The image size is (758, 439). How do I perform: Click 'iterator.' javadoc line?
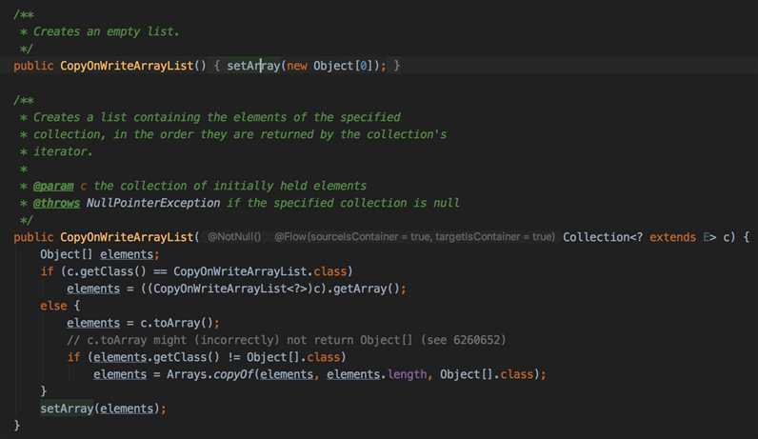tap(62, 151)
